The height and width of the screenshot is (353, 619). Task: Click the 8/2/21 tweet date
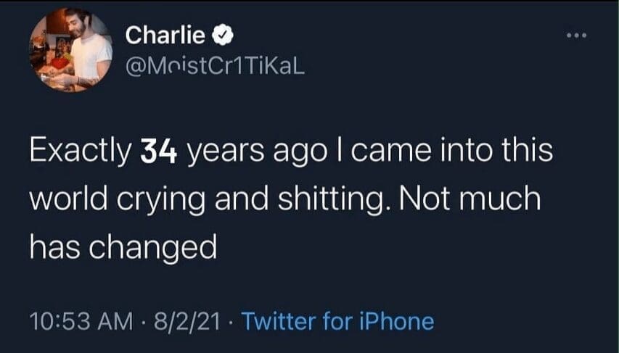189,320
